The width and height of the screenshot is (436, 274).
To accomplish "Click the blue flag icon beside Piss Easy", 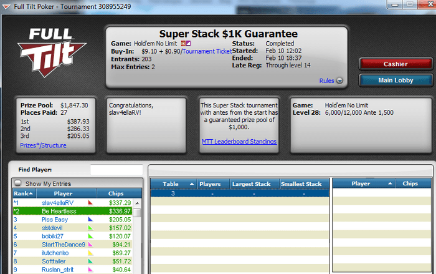I will click(90, 219).
